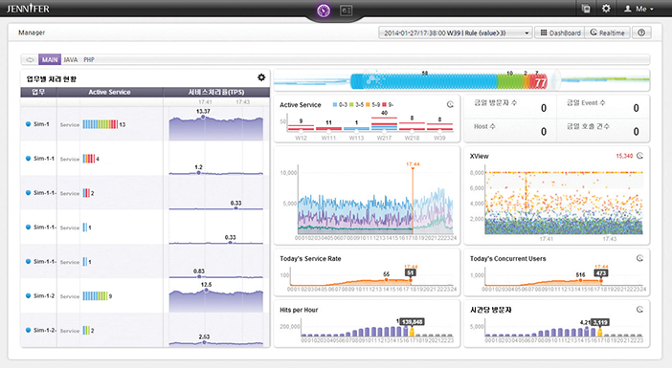Click the Sim-1 active service bars showing 13
672x368 pixels.
[x=101, y=124]
